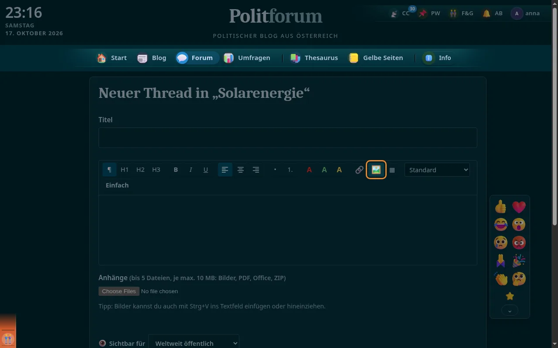The height and width of the screenshot is (348, 558).
Task: Set paragraph format with the pilcrow button
Action: (x=109, y=170)
